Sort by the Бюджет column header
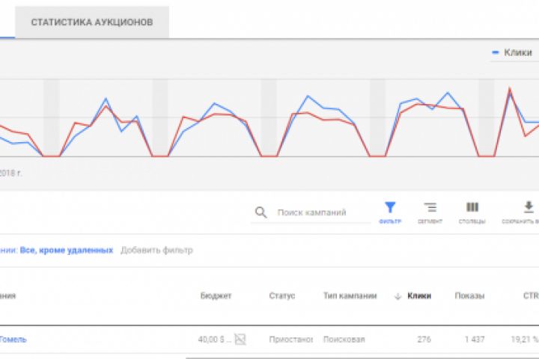The height and width of the screenshot is (359, 539). click(216, 295)
